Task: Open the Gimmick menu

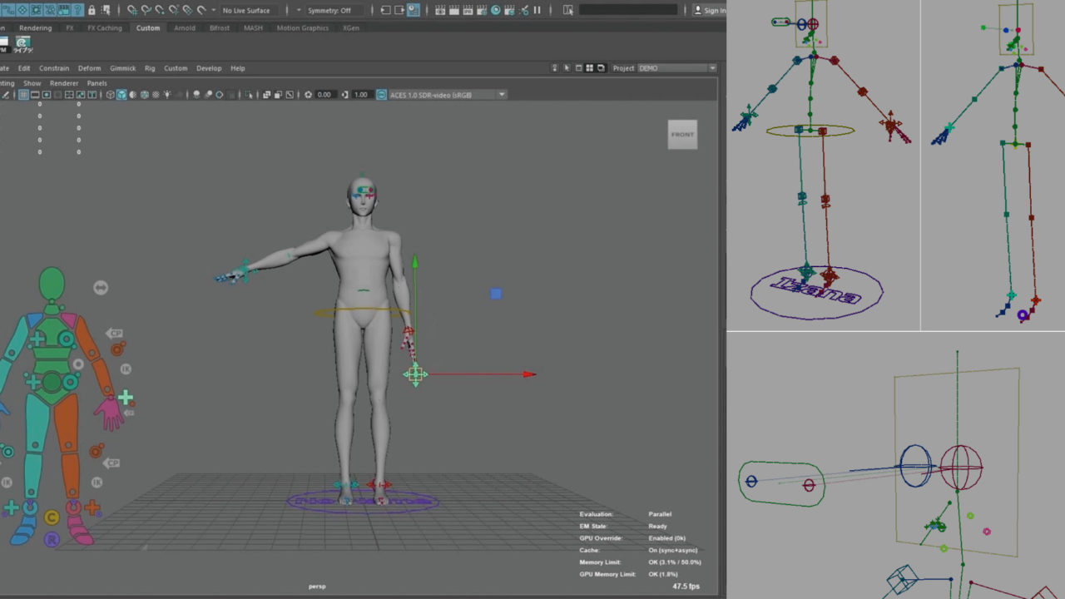Action: pyautogui.click(x=122, y=68)
